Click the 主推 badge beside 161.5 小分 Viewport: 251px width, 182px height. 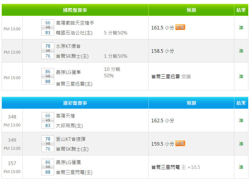click(180, 27)
